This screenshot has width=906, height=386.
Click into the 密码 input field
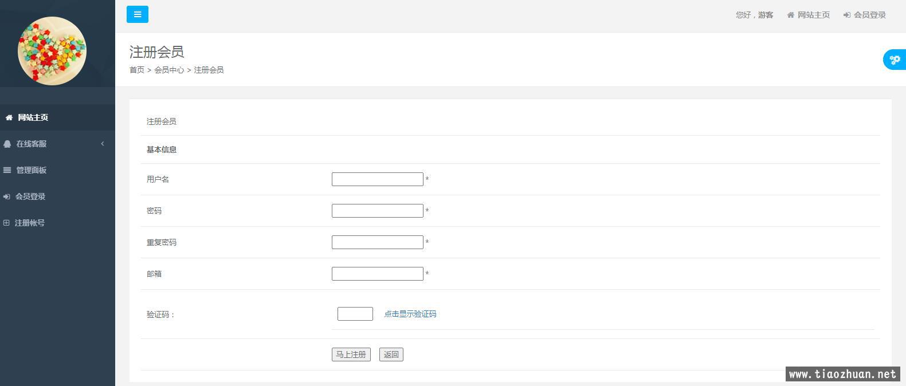[x=377, y=211]
